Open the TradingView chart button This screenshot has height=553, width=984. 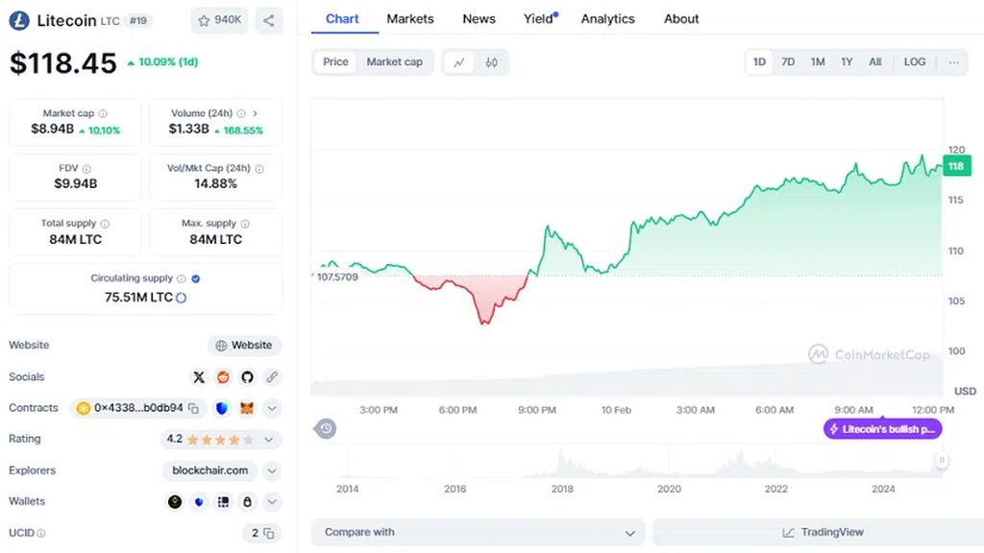(x=823, y=532)
